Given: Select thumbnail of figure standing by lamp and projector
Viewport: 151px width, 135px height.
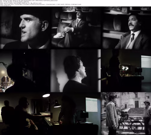Looking at the screenshot, I should 75,114.
